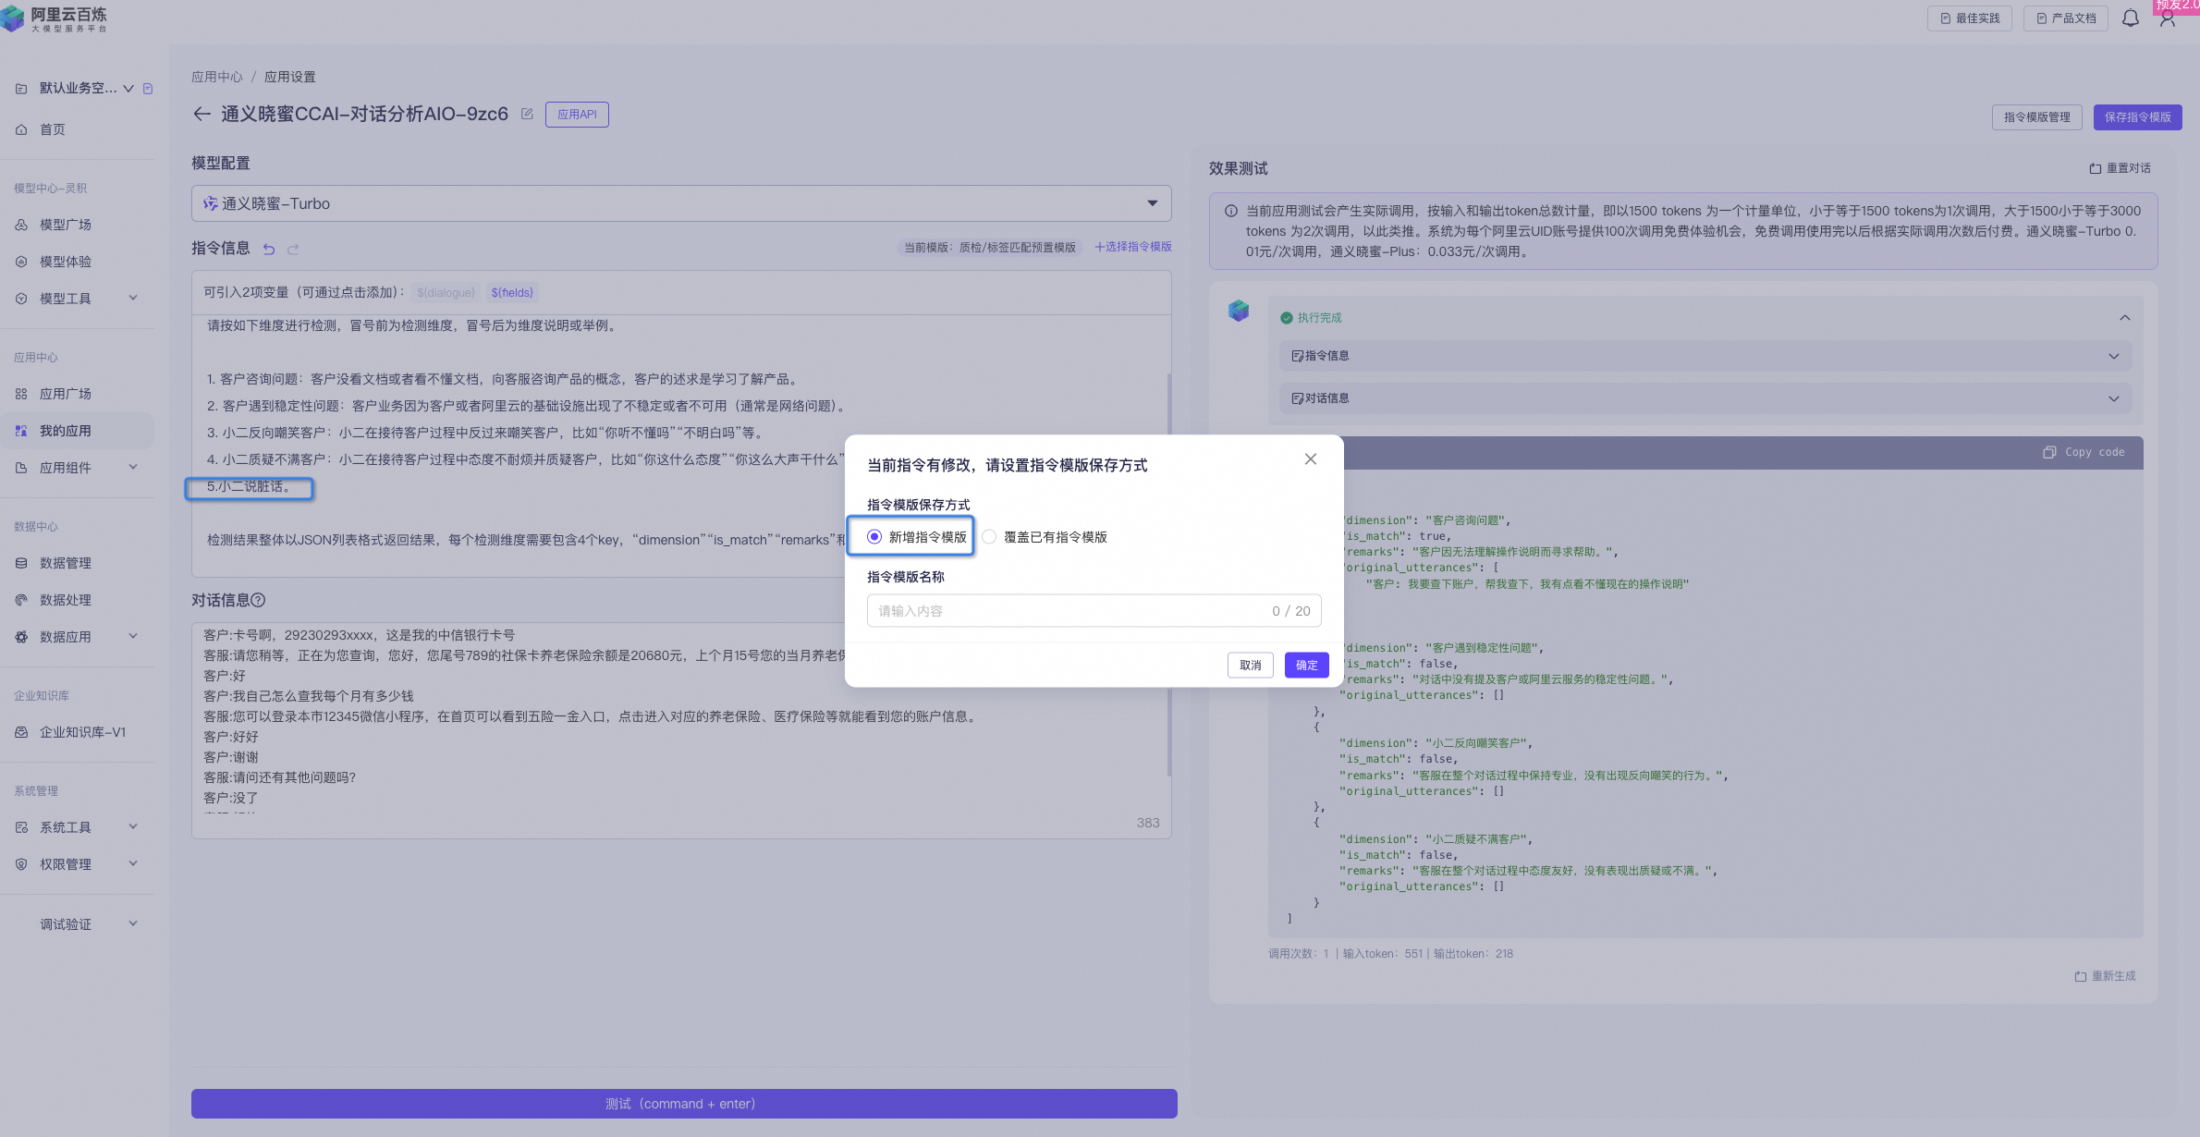This screenshot has width=2200, height=1137.
Task: Click the 企业知识库-V1 icon
Action: [x=21, y=732]
